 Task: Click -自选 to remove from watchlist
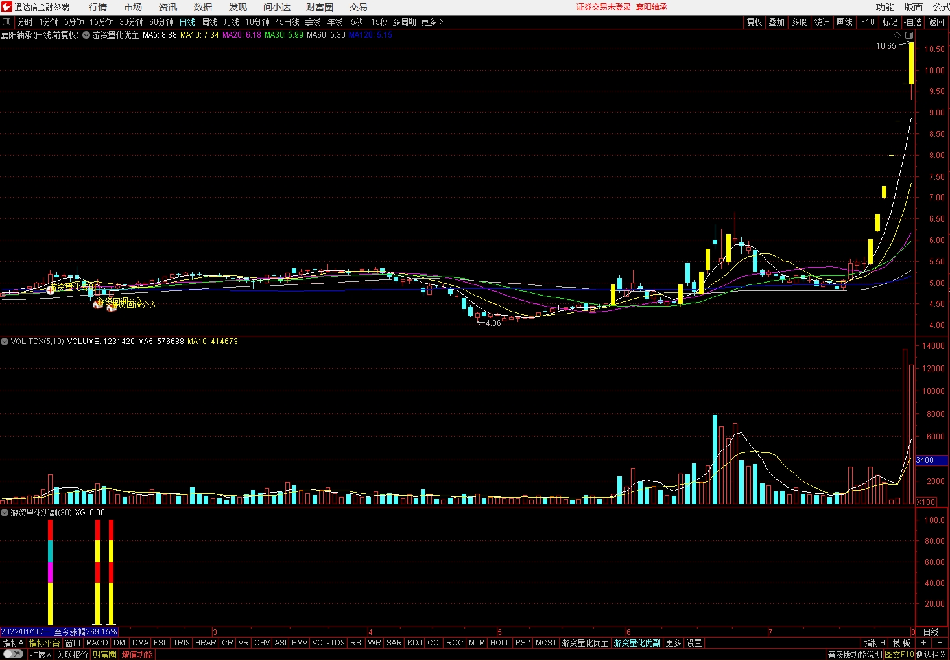[914, 22]
